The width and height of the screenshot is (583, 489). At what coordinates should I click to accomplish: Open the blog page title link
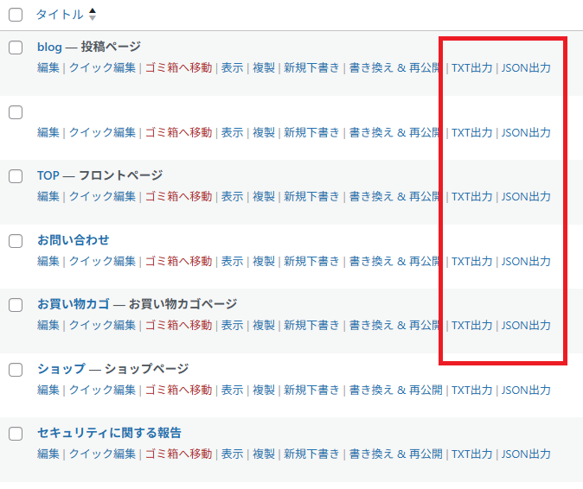point(49,48)
